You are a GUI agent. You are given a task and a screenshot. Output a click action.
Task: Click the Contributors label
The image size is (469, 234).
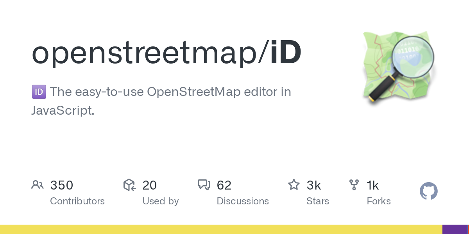coord(77,201)
